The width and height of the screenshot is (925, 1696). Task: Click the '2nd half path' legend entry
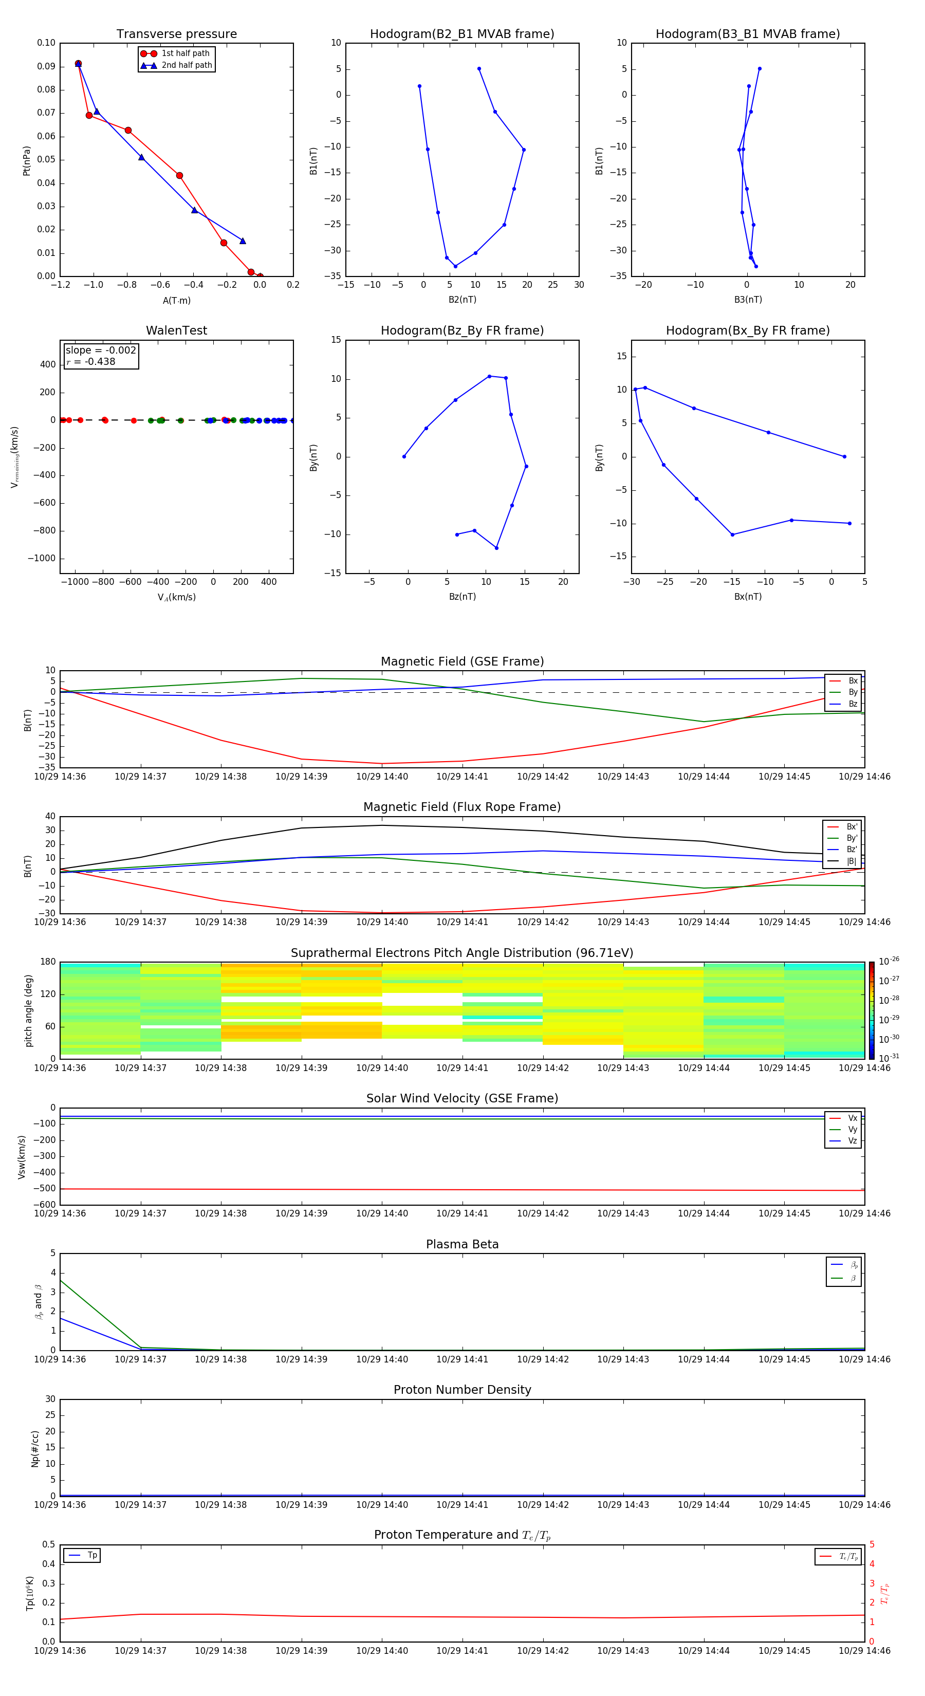176,65
